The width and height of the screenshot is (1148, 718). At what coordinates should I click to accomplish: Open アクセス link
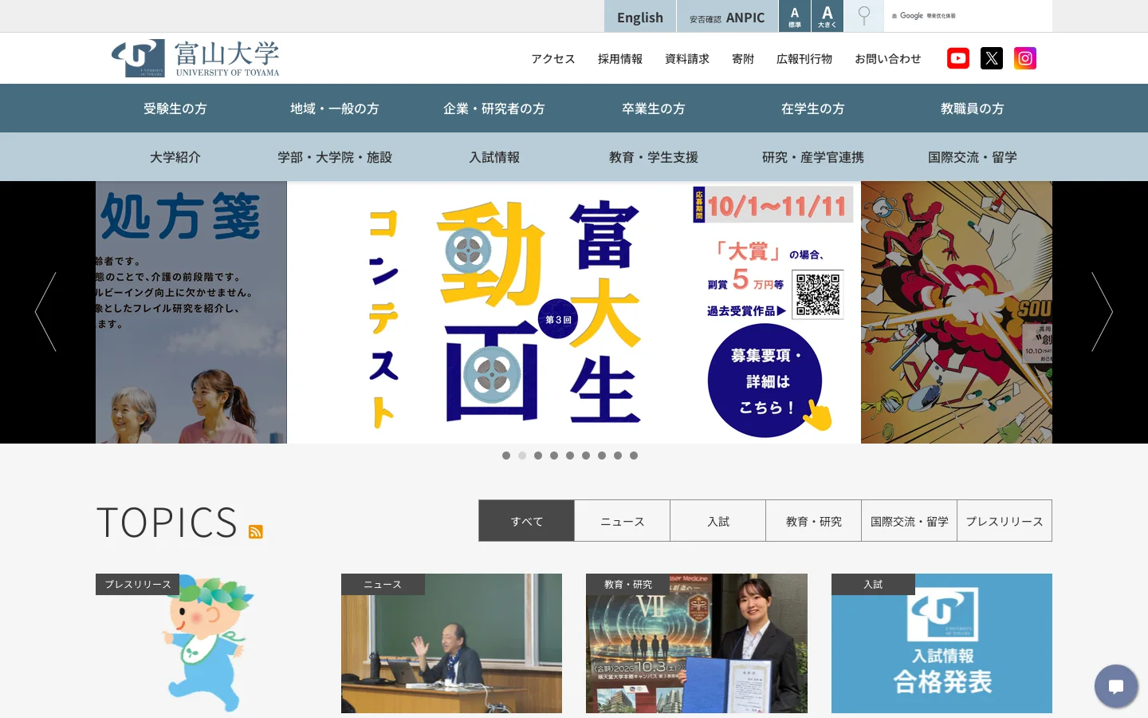pyautogui.click(x=553, y=59)
